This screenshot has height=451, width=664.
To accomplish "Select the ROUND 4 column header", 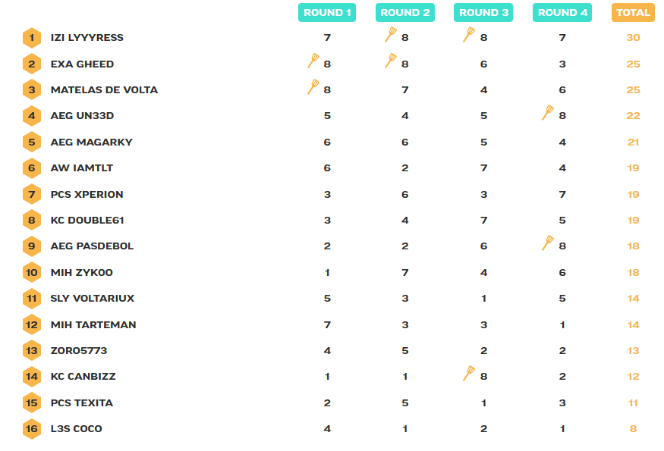I will pyautogui.click(x=562, y=12).
